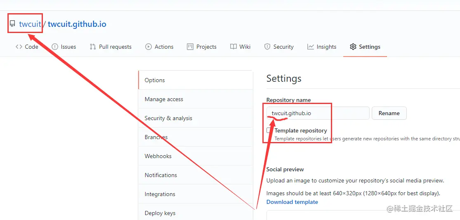The image size is (460, 220).
Task: View the Projects tab
Action: [x=202, y=47]
